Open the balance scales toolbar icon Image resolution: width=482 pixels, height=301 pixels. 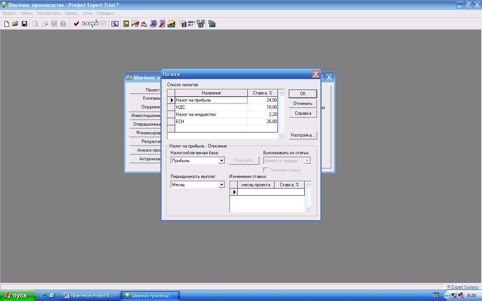[x=144, y=24]
